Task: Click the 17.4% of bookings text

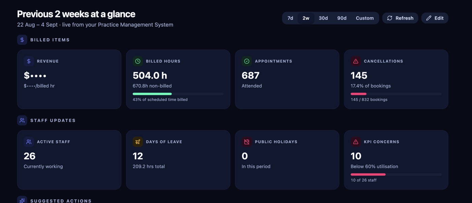Action: [x=371, y=86]
